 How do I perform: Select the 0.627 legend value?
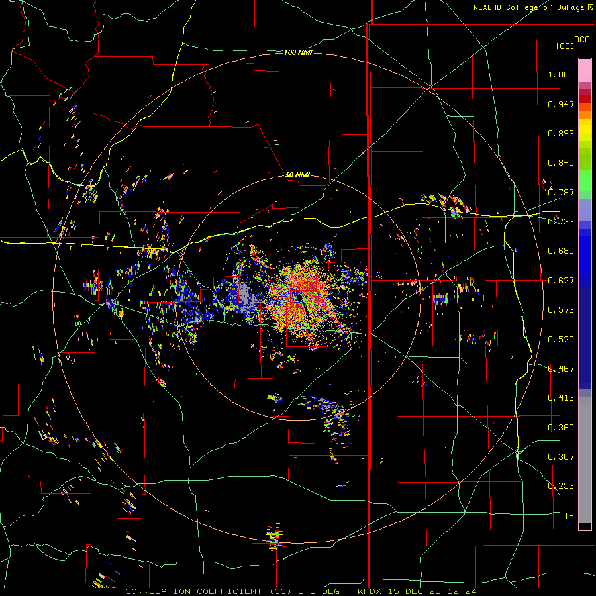561,281
